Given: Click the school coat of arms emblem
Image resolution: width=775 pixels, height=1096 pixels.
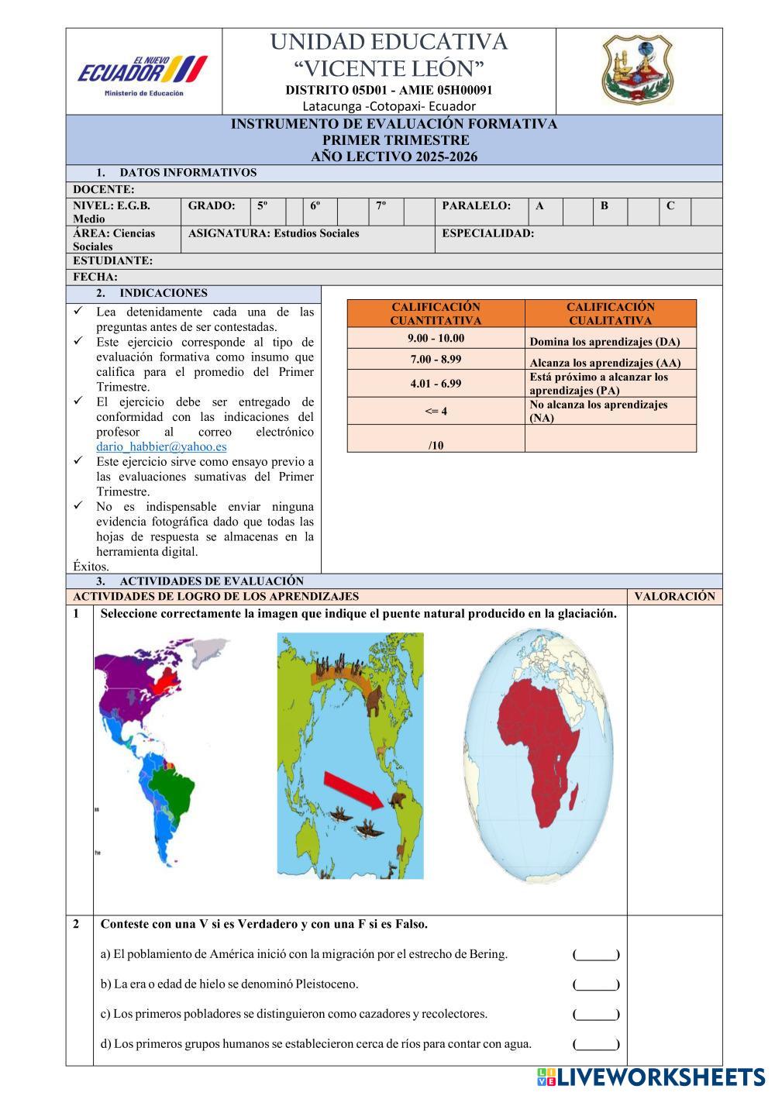Looking at the screenshot, I should [638, 70].
